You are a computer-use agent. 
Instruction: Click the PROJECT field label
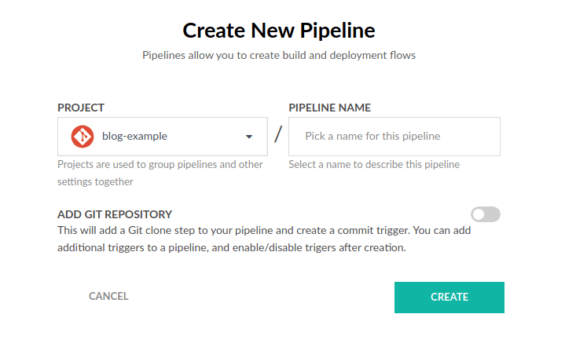(x=81, y=108)
